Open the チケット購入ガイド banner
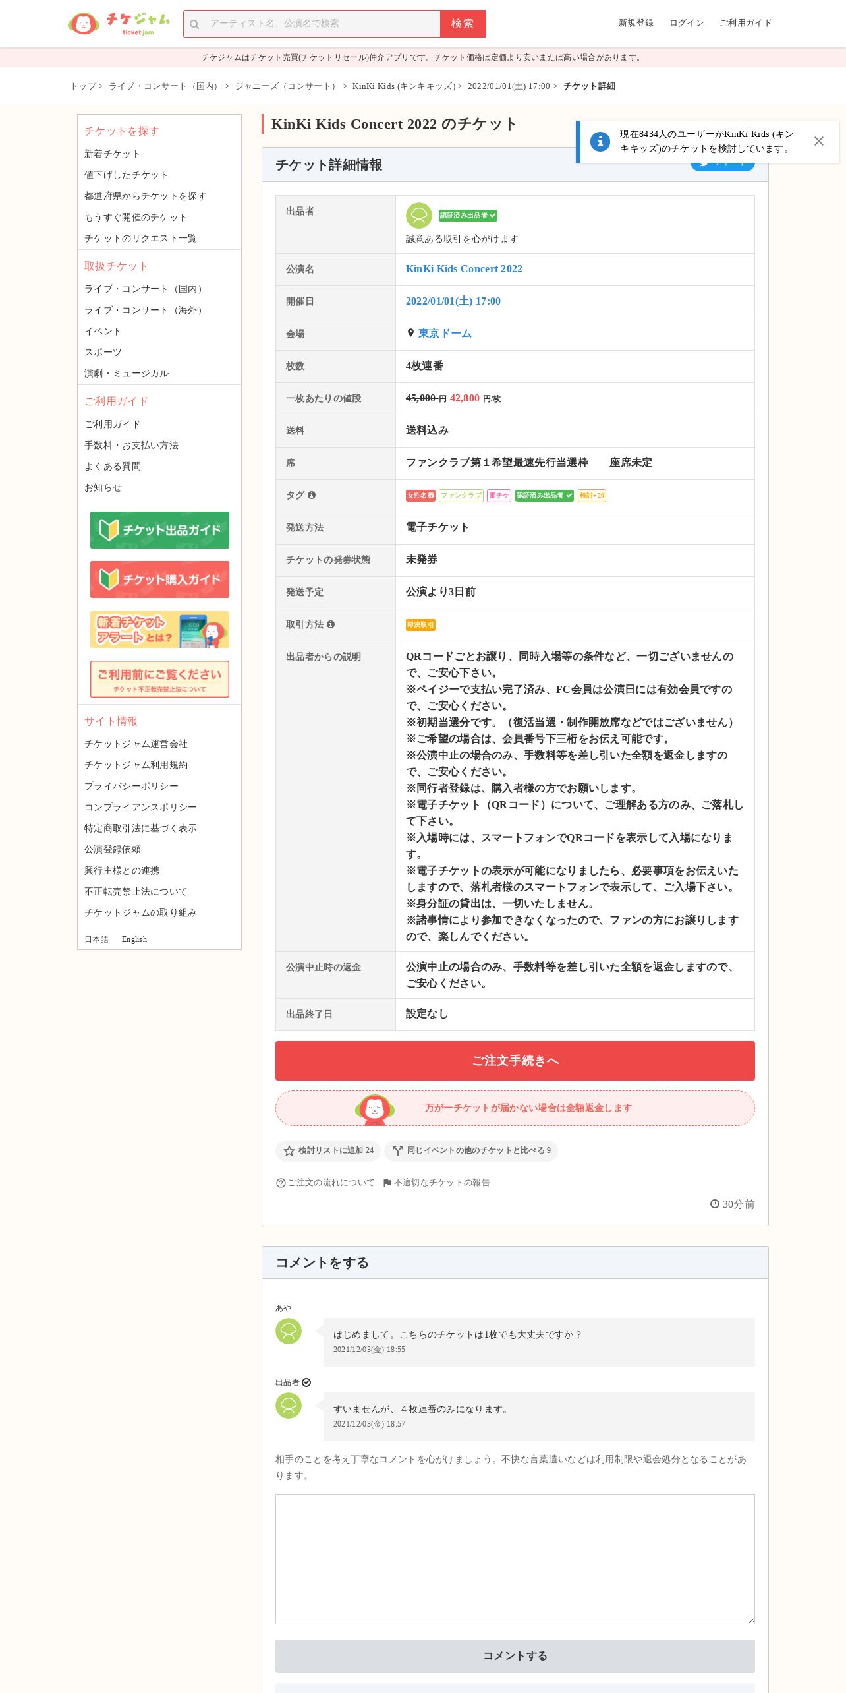Image resolution: width=846 pixels, height=1693 pixels. pos(159,579)
